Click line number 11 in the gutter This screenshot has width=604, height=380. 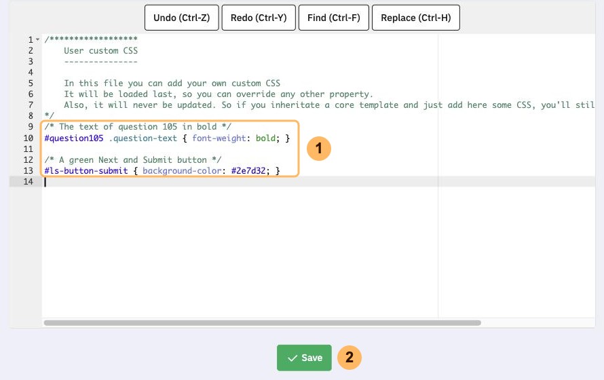pos(29,149)
